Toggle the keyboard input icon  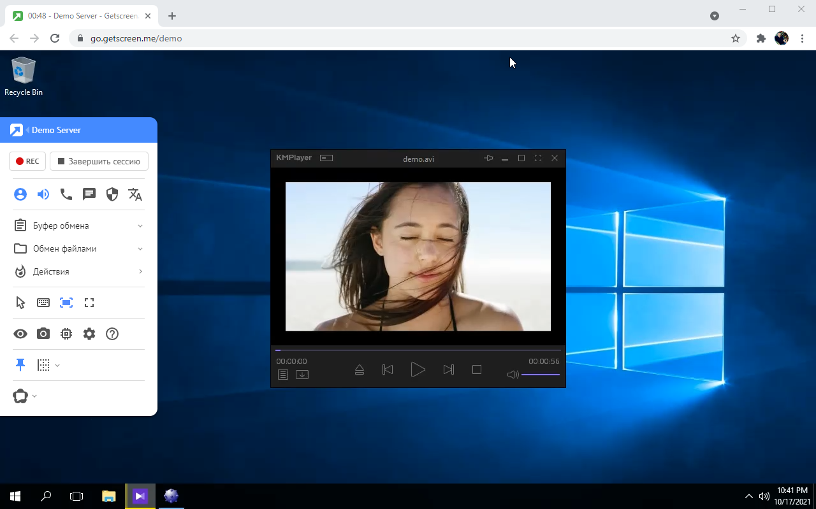point(43,303)
